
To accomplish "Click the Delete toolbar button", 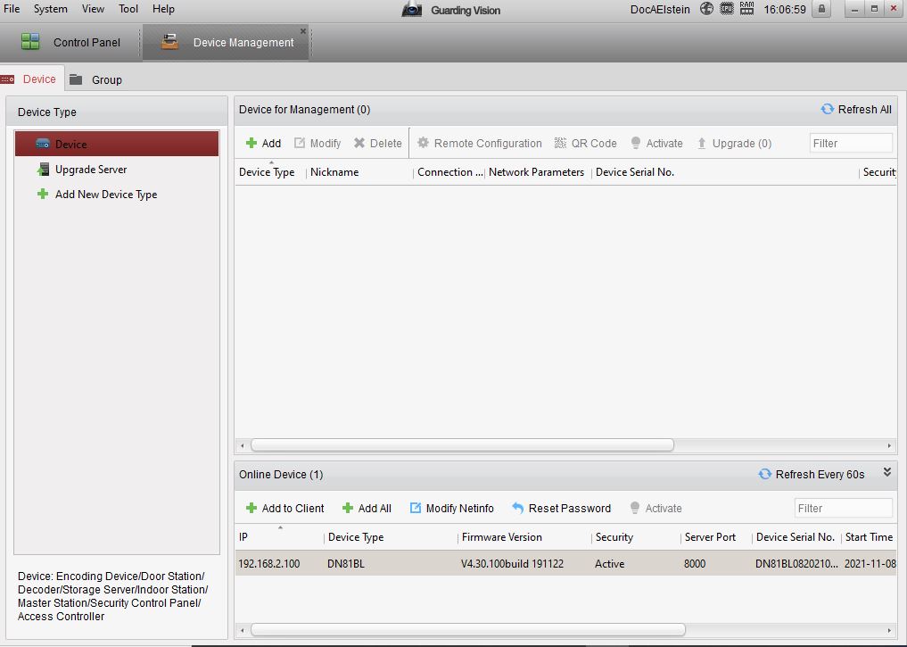I will [x=378, y=143].
